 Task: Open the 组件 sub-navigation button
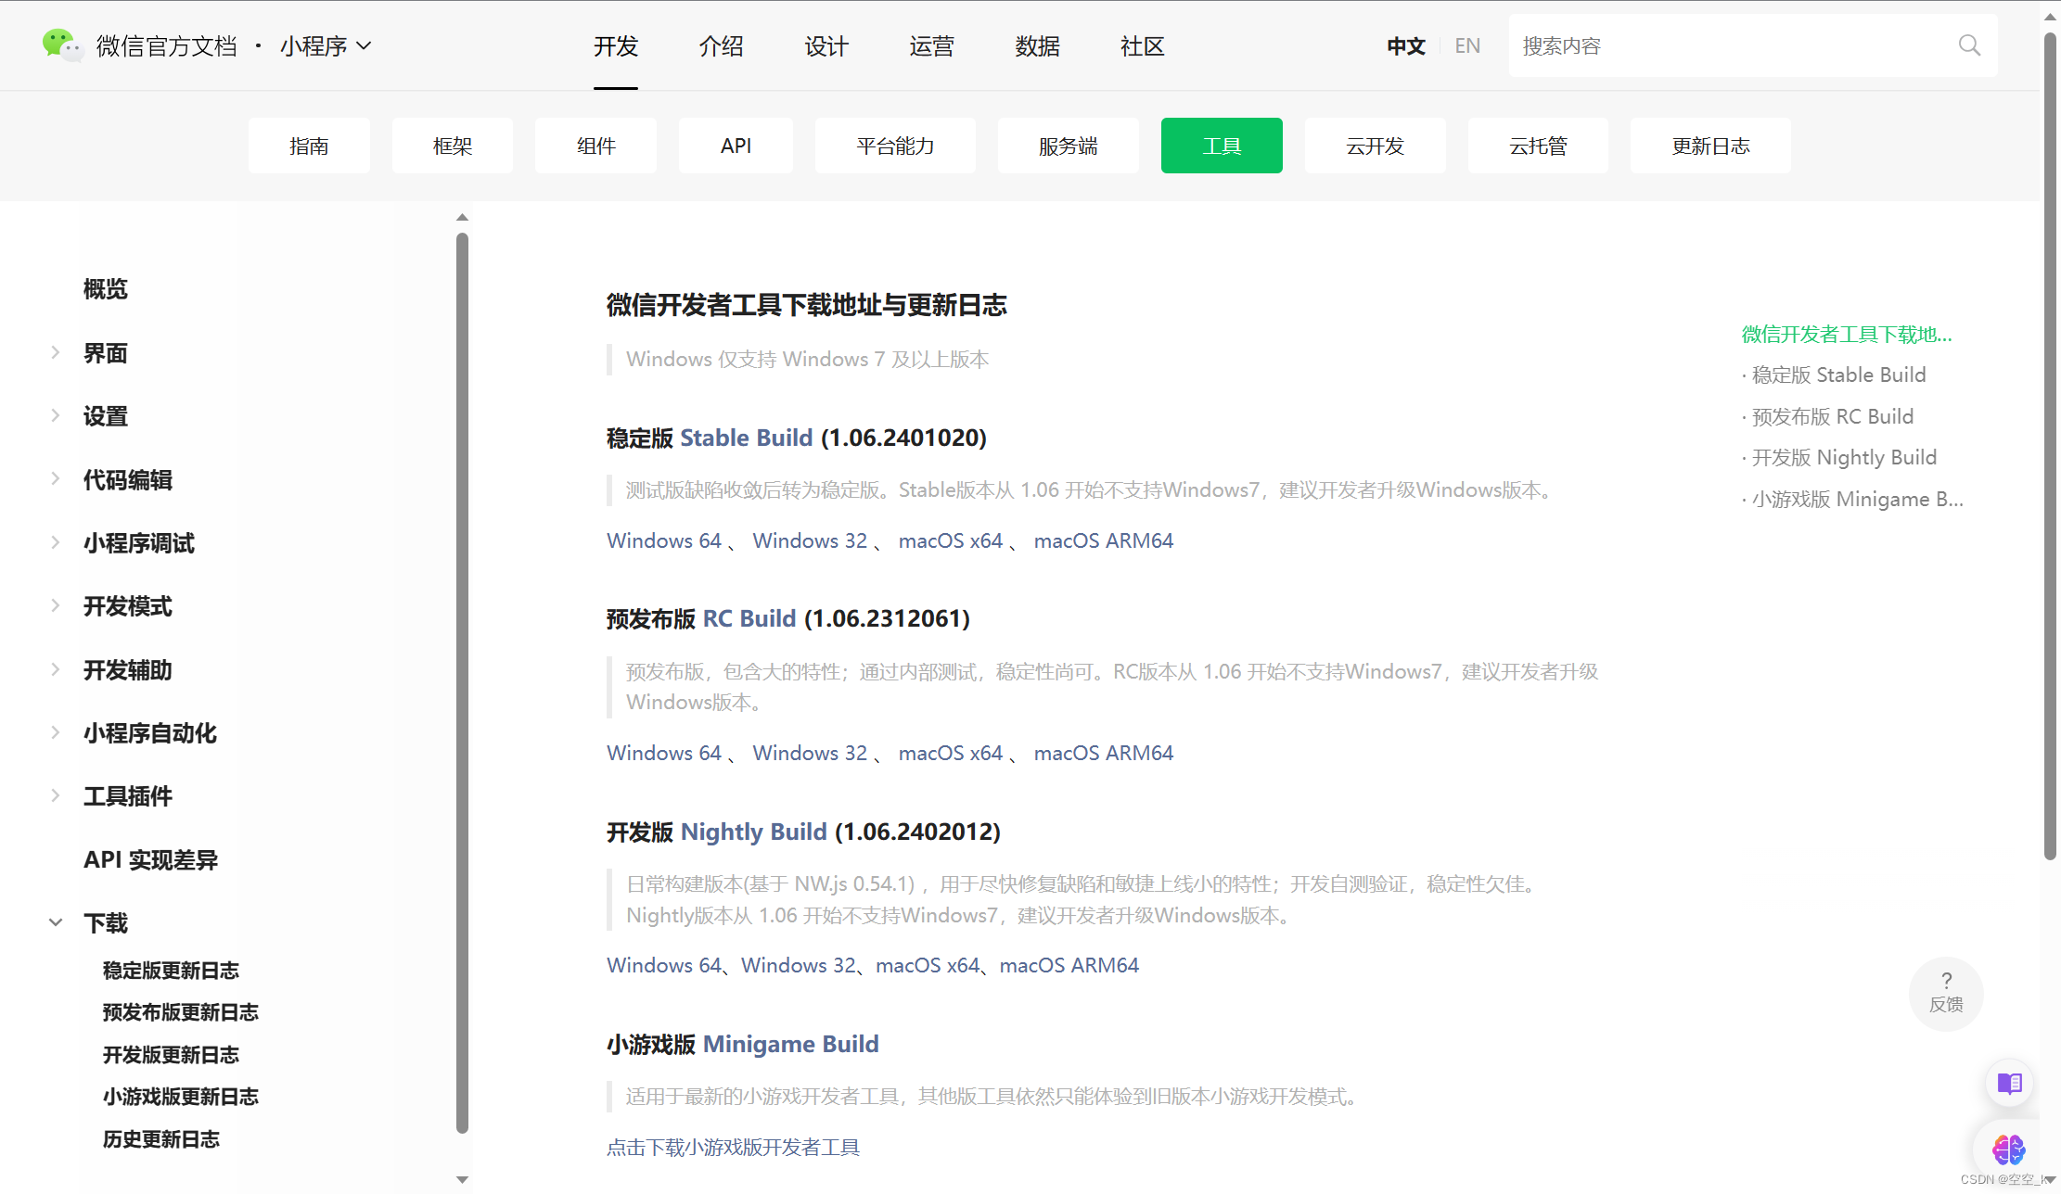point(595,146)
